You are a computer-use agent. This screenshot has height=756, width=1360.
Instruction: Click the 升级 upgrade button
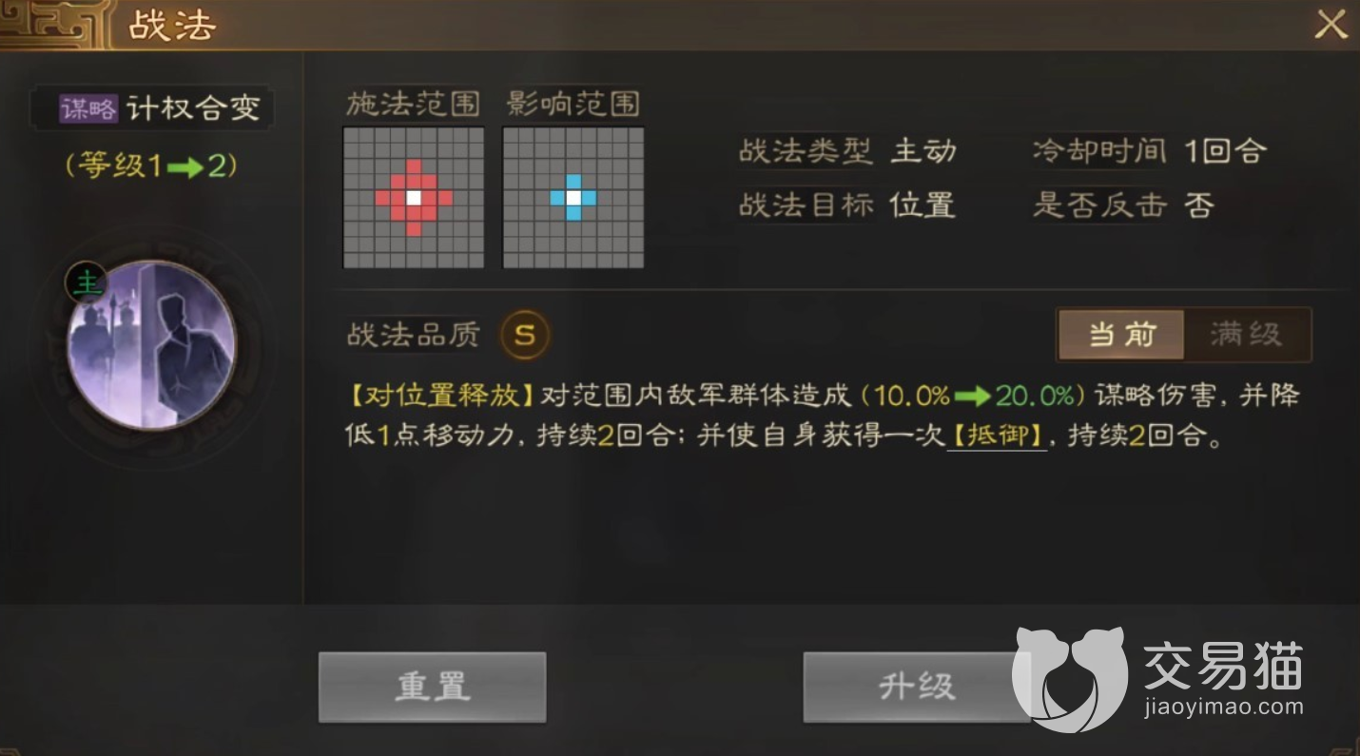click(916, 687)
